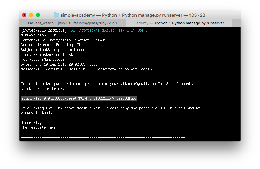Click the 'window instead.' line
Viewport: 260px width, 169px height.
pyautogui.click(x=36, y=113)
